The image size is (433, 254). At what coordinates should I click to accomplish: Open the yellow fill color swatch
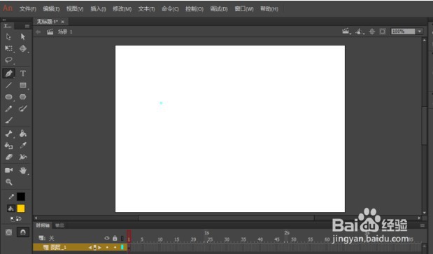(21, 209)
